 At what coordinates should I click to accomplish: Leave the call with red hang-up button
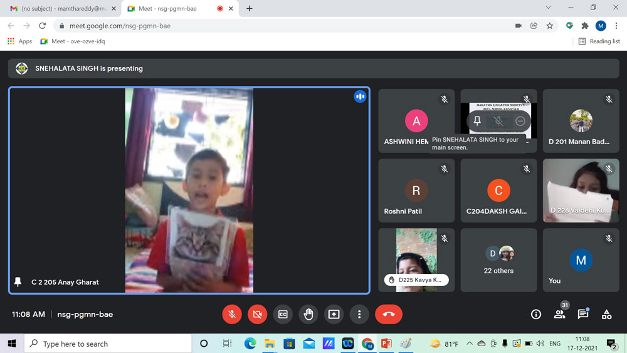click(x=388, y=314)
